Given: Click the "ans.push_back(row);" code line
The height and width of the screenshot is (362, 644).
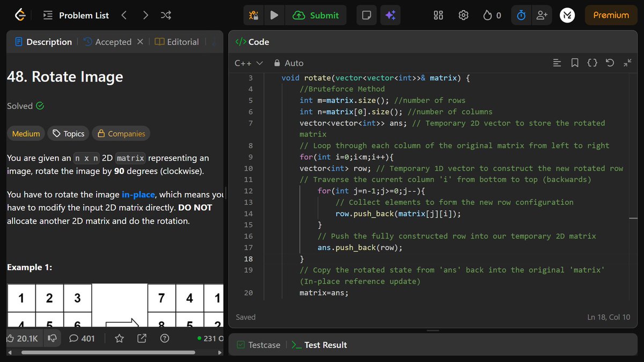Looking at the screenshot, I should [360, 248].
